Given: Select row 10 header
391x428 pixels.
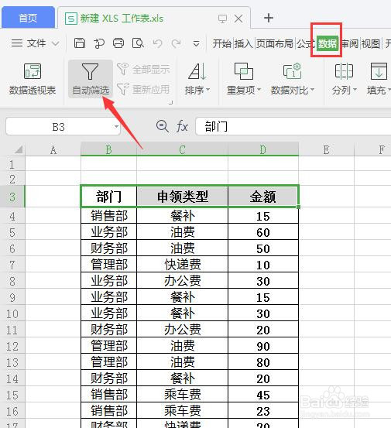Looking at the screenshot, I should [12, 313].
